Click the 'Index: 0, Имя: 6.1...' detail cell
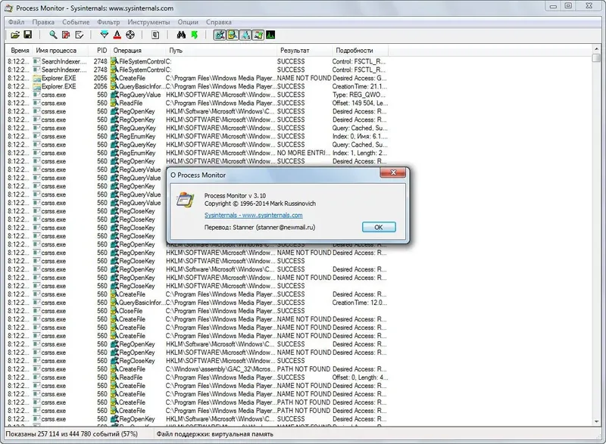 tap(360, 136)
